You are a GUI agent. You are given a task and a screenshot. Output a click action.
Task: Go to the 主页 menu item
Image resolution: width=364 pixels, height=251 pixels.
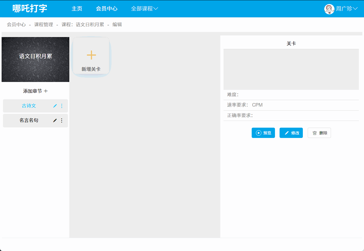(77, 9)
